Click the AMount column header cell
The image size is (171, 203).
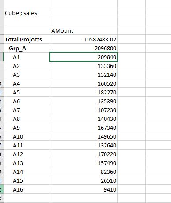pos(84,30)
